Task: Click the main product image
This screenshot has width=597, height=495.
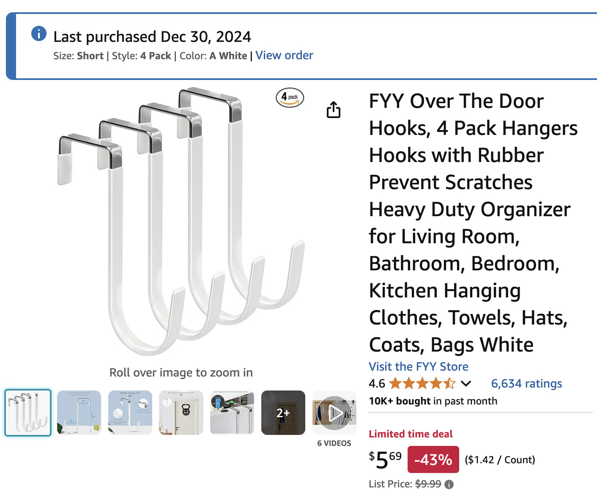Action: point(181,222)
